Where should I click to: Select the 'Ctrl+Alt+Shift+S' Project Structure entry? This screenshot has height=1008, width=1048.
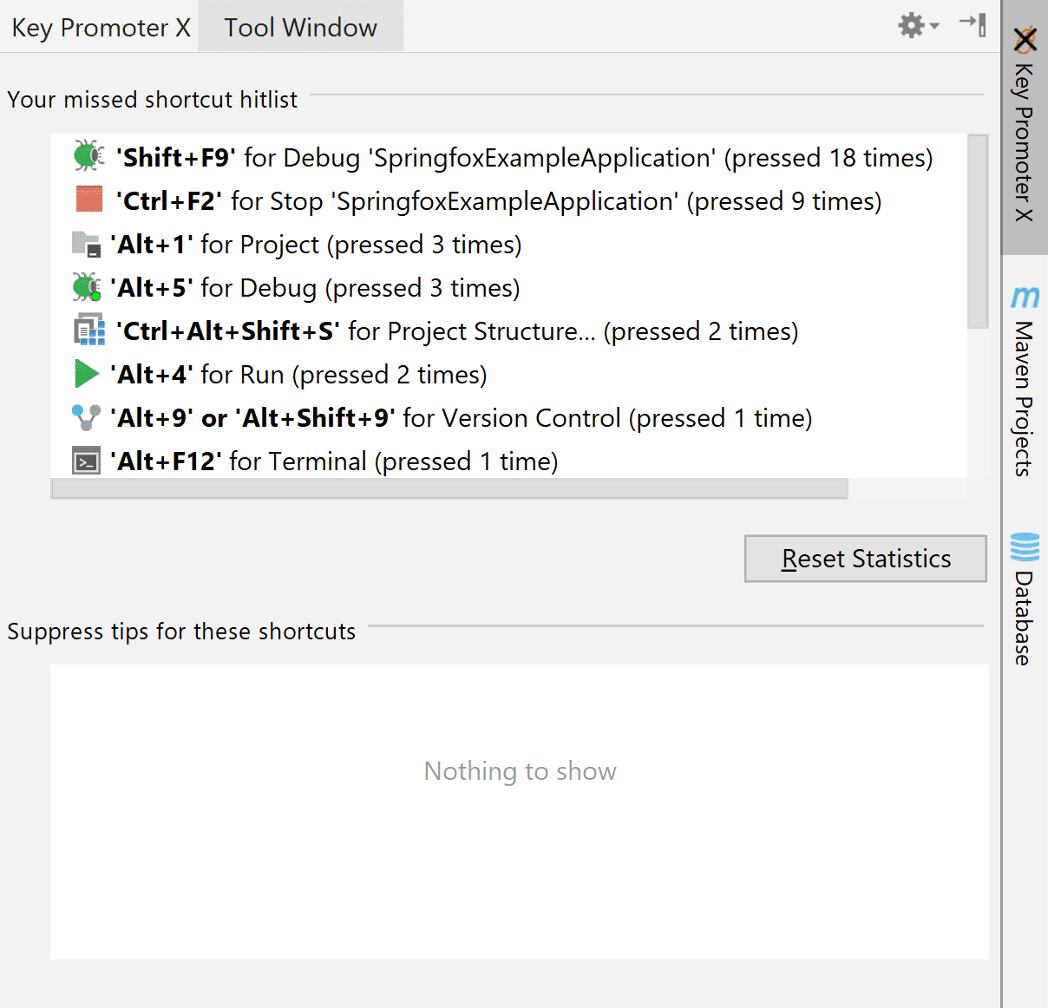(x=456, y=331)
